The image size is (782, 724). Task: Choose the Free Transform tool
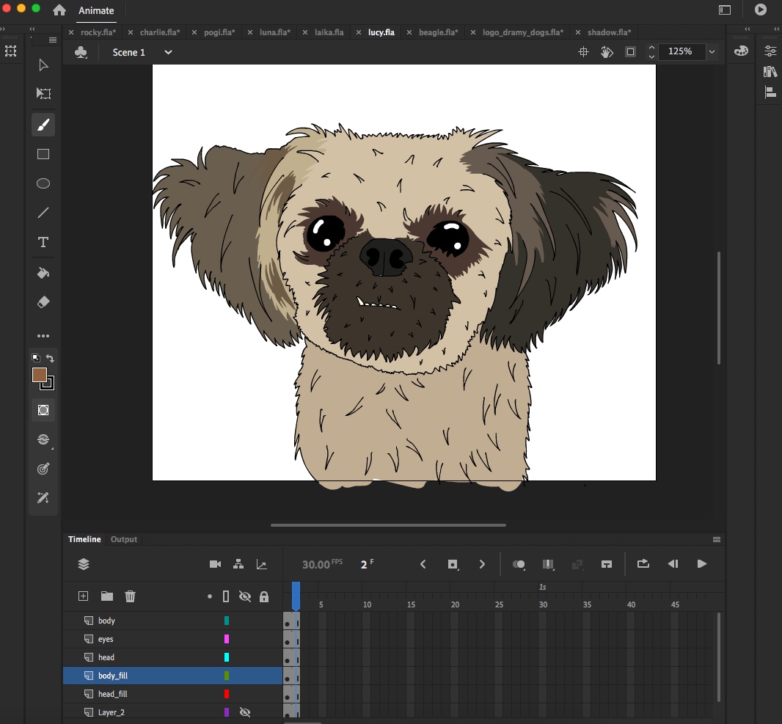(43, 93)
